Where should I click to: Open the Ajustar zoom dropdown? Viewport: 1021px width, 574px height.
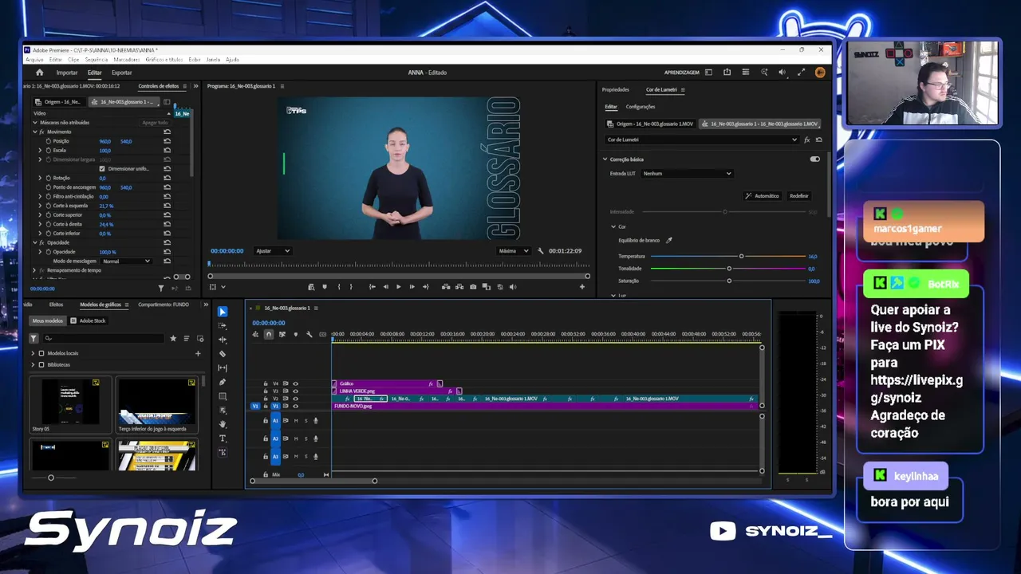tap(273, 250)
